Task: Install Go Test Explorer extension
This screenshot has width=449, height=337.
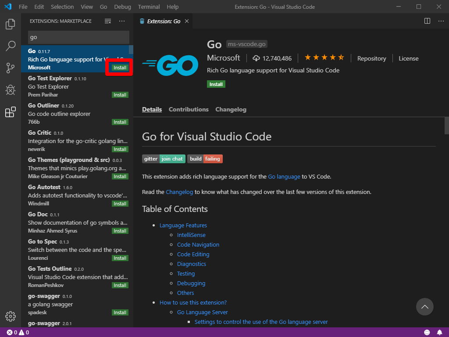Action: coord(120,95)
